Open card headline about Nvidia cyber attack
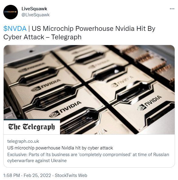Screen dimensions: 178x180 click(x=60, y=148)
